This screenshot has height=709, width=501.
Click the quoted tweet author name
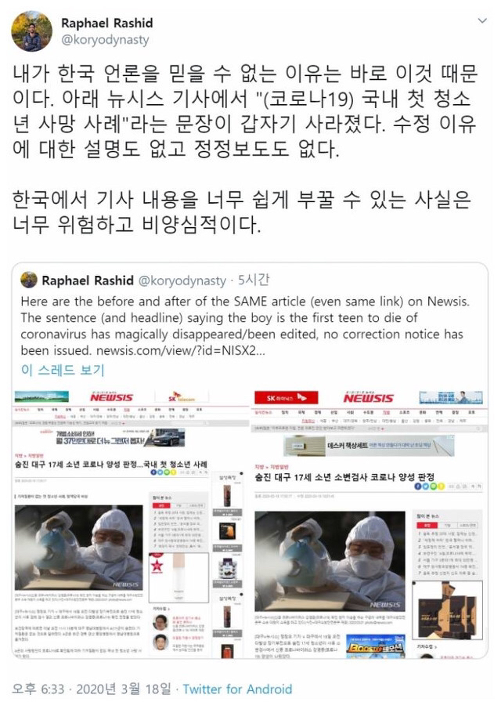pyautogui.click(x=88, y=280)
